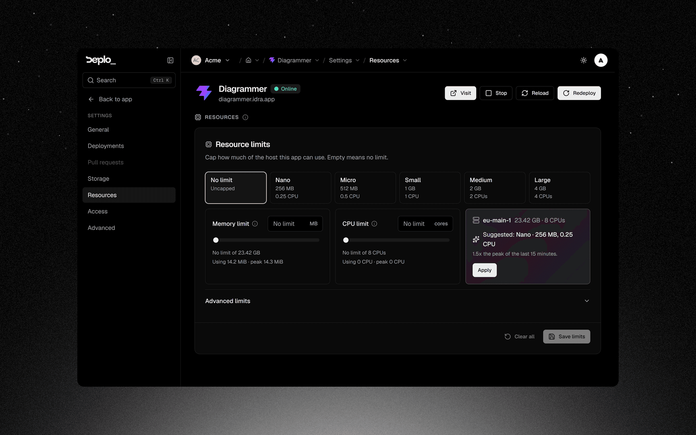The width and height of the screenshot is (696, 435).
Task: Open the Acme organization dropdown
Action: (228, 60)
